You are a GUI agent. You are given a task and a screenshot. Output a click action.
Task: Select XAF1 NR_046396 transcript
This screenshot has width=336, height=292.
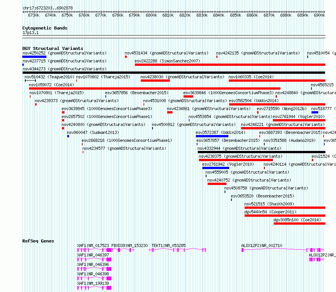(x=94, y=269)
